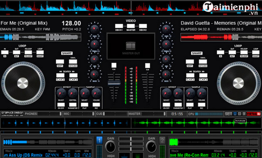Viewport: 262px width, 158px height.
Task: Select DECK2 video output button
Action: (143, 26)
